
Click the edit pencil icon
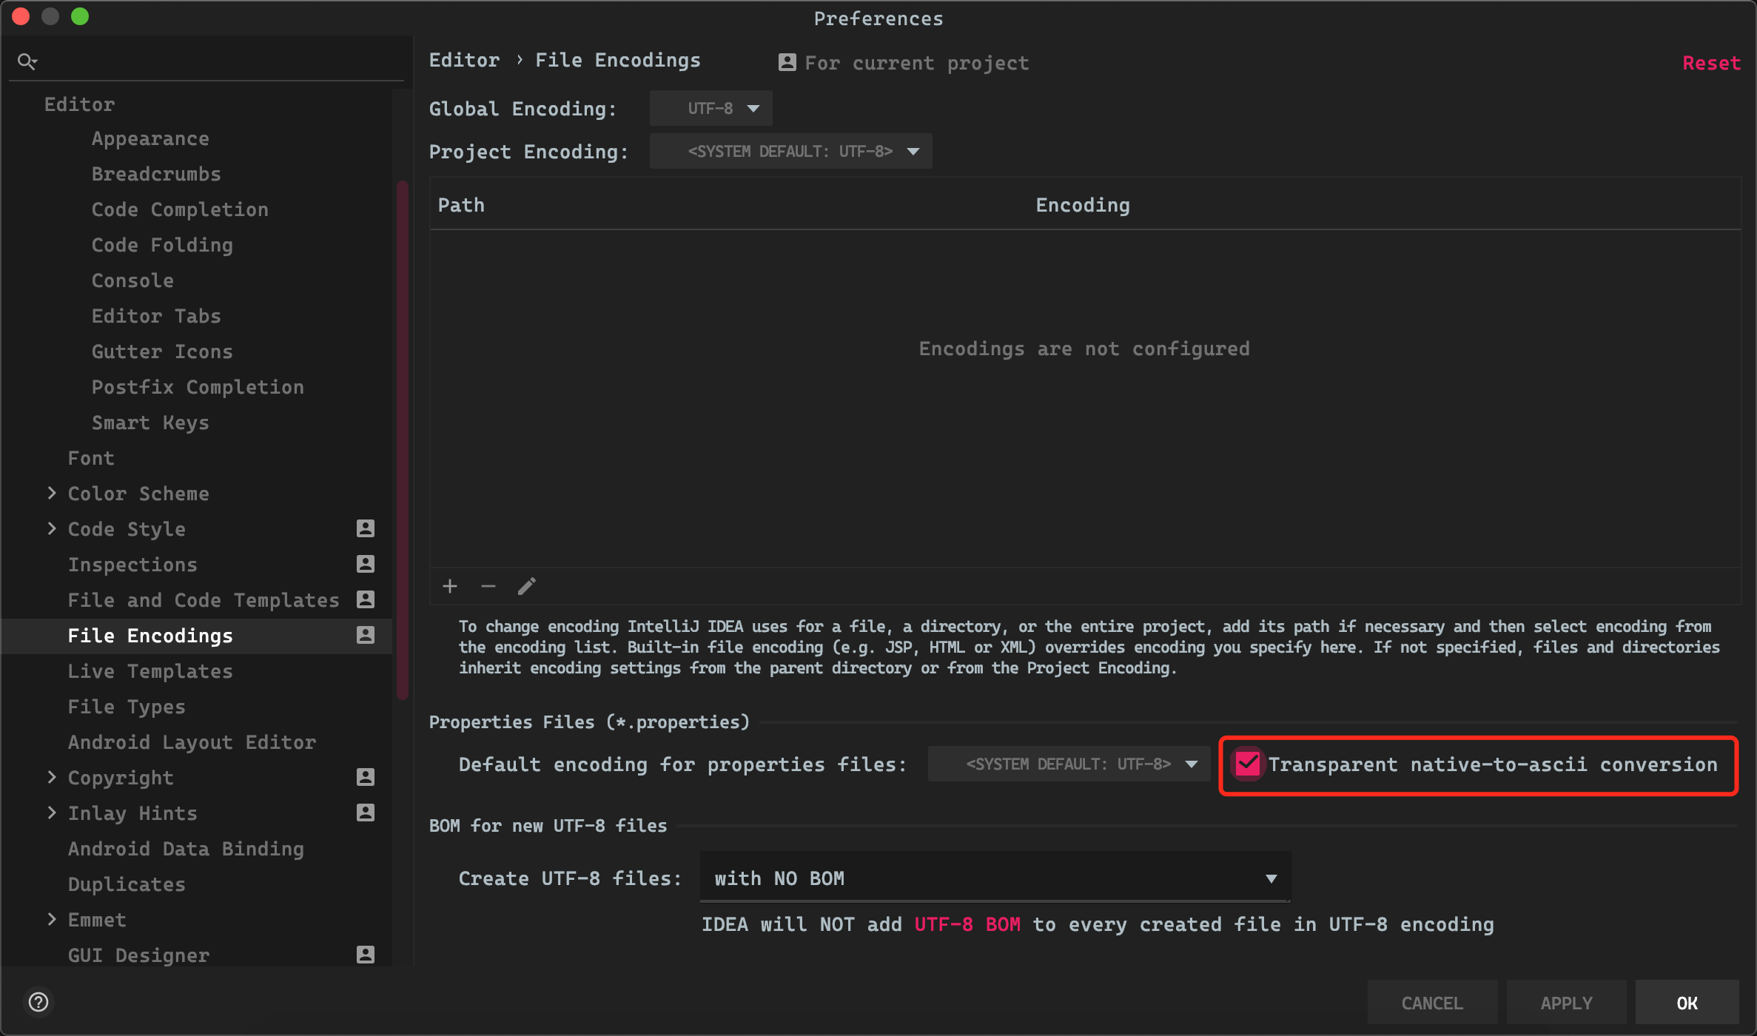click(527, 587)
